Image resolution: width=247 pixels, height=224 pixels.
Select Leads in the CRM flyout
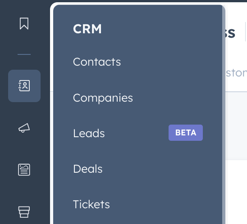89,133
